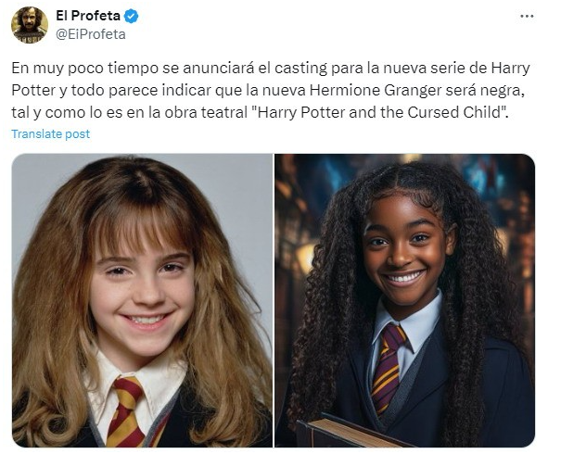Open the three-dot more options menu
Screen dimensions: 561x454
(x=527, y=17)
